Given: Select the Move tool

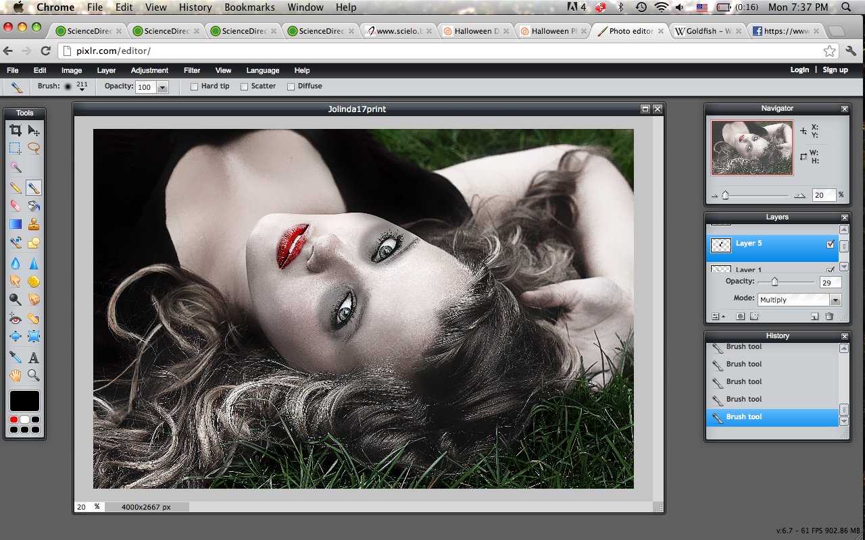Looking at the screenshot, I should (x=33, y=130).
